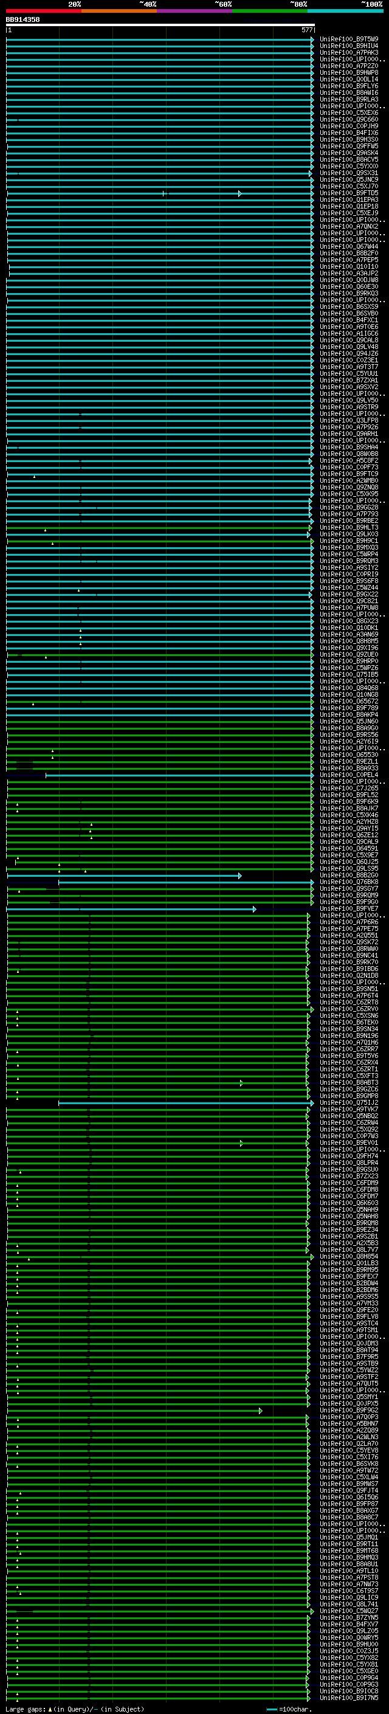Image resolution: width=389 pixels, height=1714 pixels.
Task: Click label UniRef100_Q9LS95
Action: [x=349, y=868]
